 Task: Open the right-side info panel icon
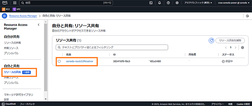248,16
